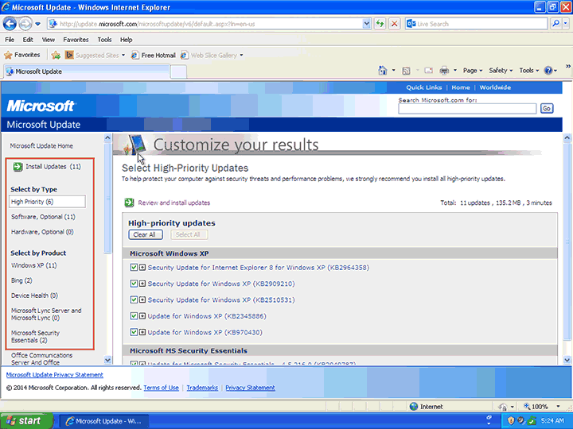
Task: Select Software, Optional (11) type
Action: click(43, 217)
